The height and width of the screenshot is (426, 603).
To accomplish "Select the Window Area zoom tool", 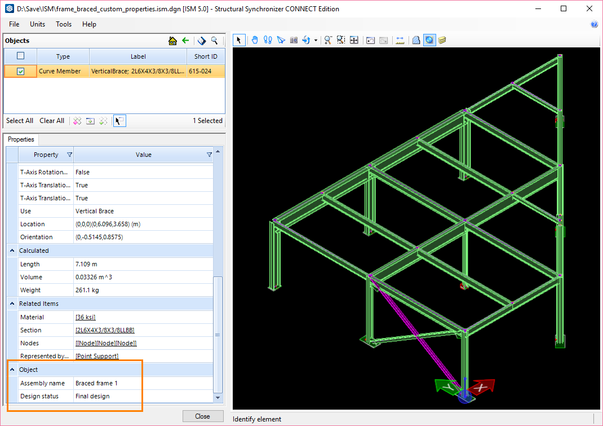I will pos(341,40).
